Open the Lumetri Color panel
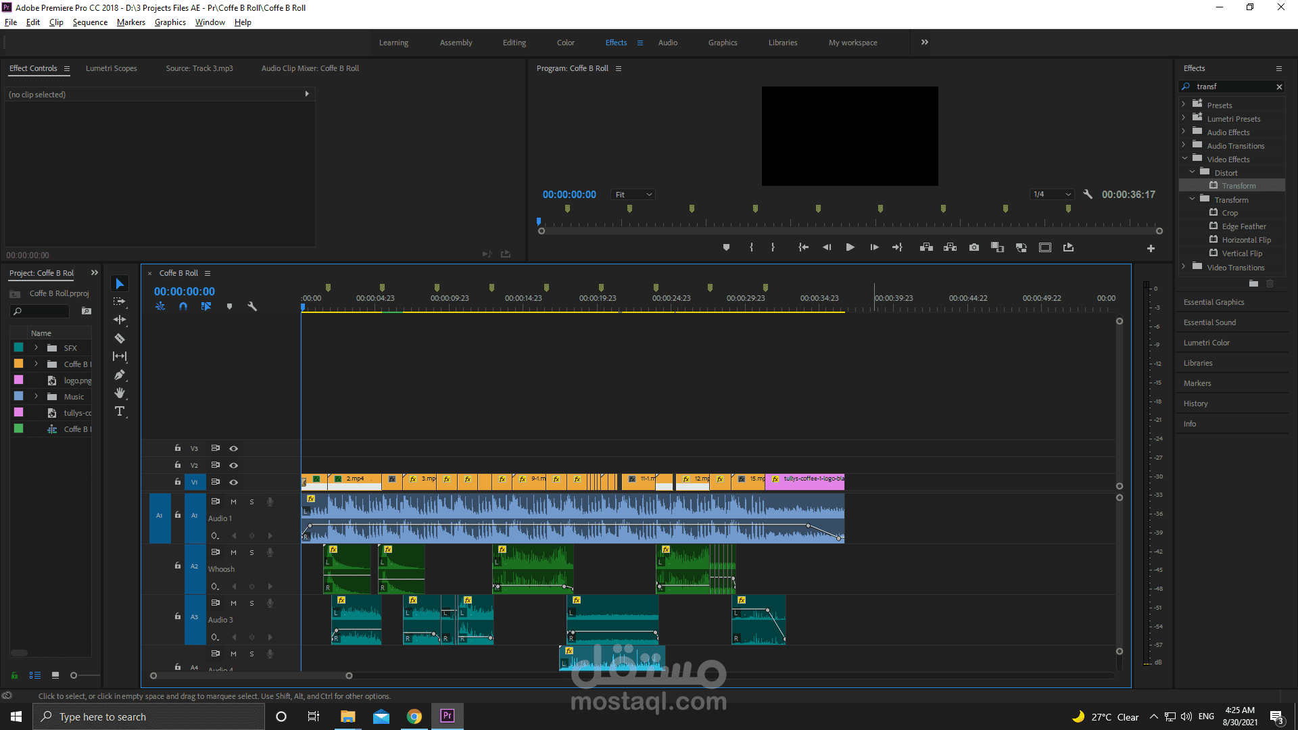Screen dimensions: 1298x730 click(1206, 343)
